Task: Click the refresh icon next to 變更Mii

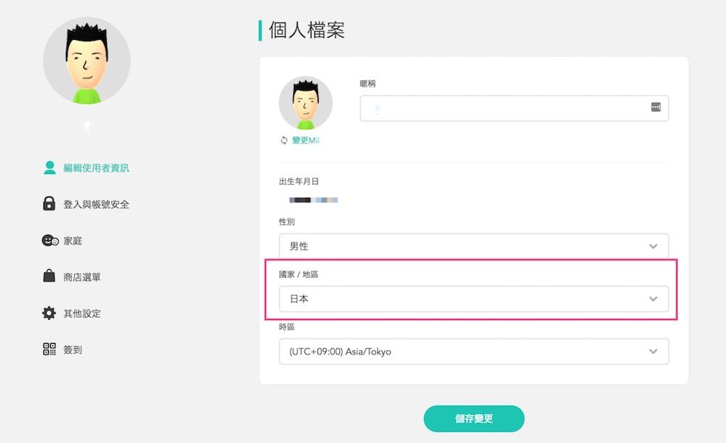Action: (x=284, y=141)
